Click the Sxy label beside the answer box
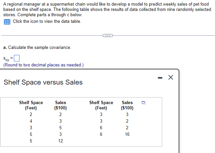 click(x=6, y=59)
